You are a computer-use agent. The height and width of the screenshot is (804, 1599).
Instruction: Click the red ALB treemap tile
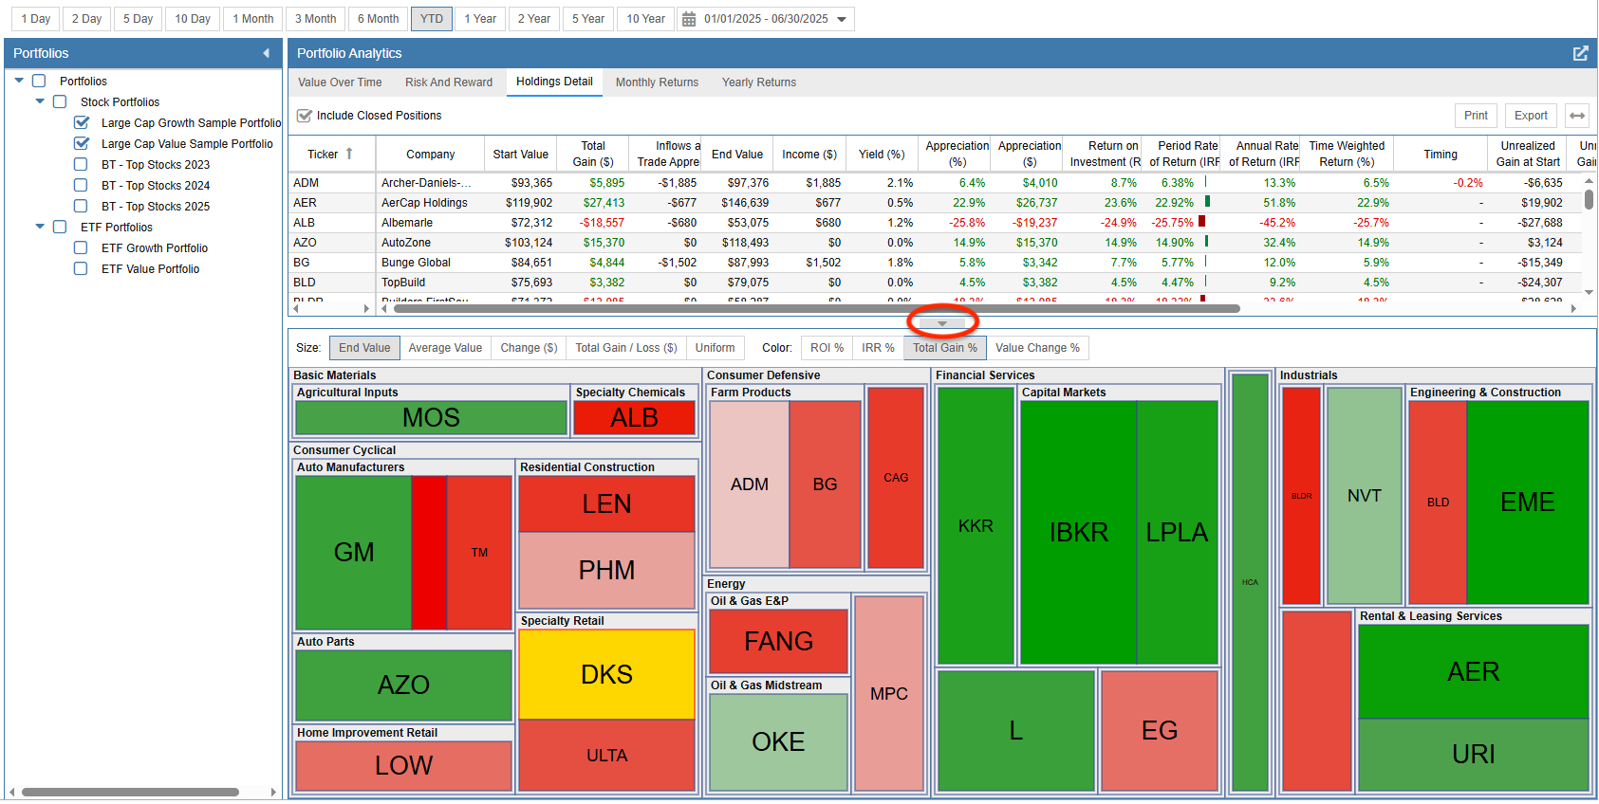tap(634, 417)
